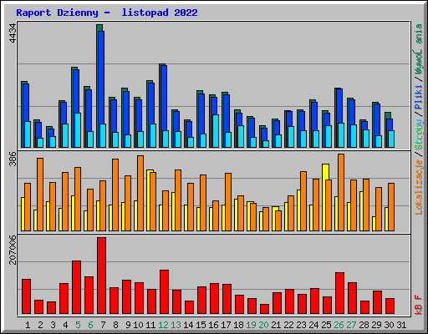
Task: Click the 207006 axis value label
Action: [x=13, y=250]
